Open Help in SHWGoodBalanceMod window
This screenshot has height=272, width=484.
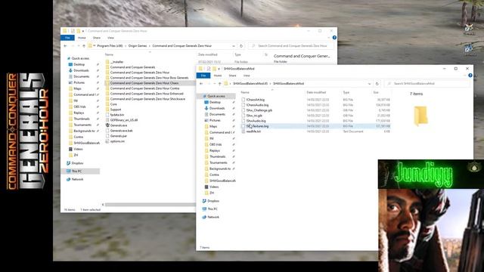[x=470, y=76]
